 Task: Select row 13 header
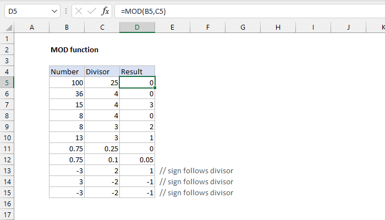click(x=7, y=170)
